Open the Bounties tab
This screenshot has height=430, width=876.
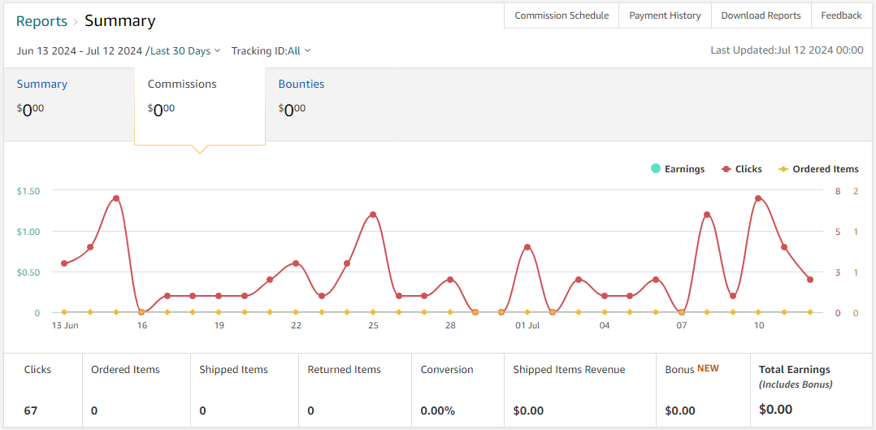coord(301,84)
